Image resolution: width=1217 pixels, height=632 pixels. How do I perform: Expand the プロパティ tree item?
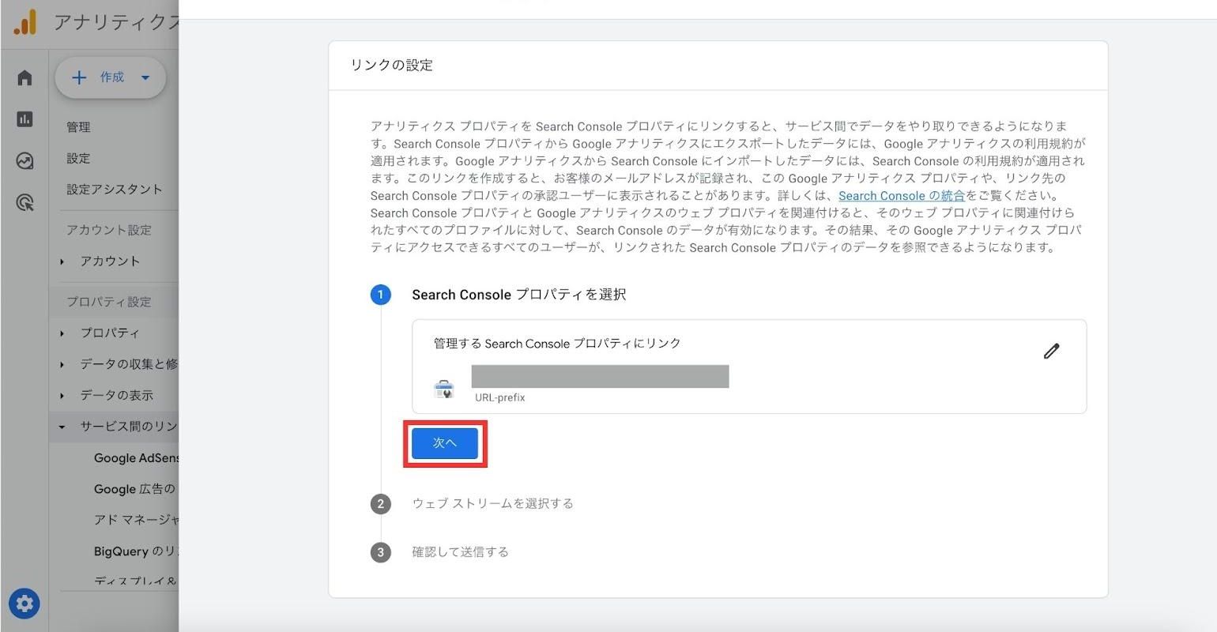point(110,333)
